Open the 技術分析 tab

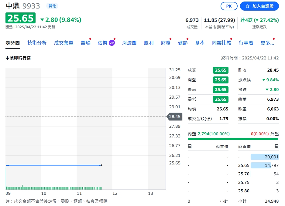[x=37, y=43]
